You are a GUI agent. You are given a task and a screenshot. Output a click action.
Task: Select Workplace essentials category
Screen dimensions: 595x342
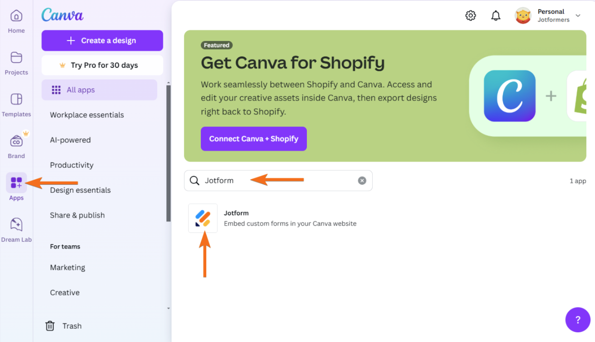point(87,115)
